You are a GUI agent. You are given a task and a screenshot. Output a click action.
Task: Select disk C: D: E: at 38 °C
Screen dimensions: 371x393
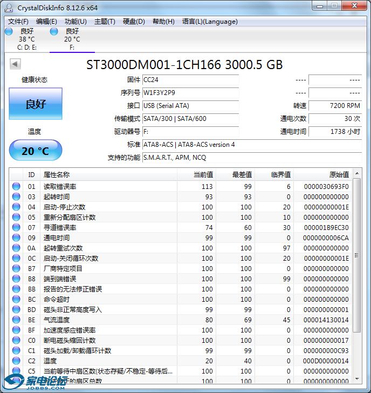[26, 39]
